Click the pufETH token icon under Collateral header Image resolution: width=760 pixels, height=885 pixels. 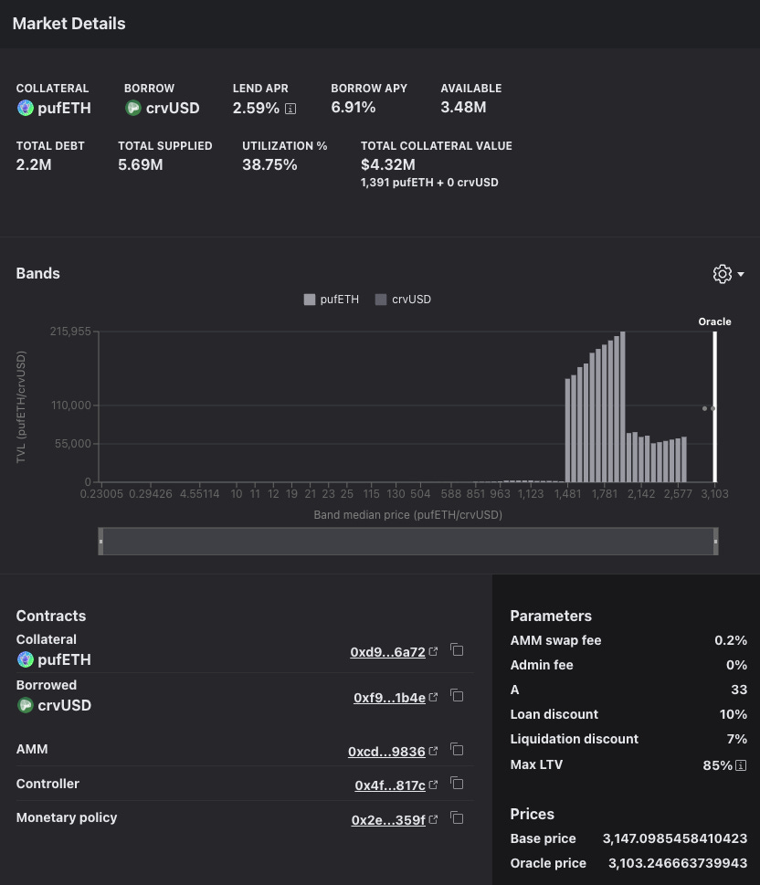tap(26, 108)
